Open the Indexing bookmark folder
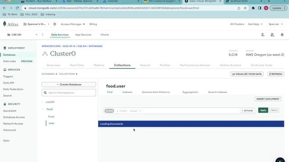This screenshot has height=162, width=289. point(48,14)
